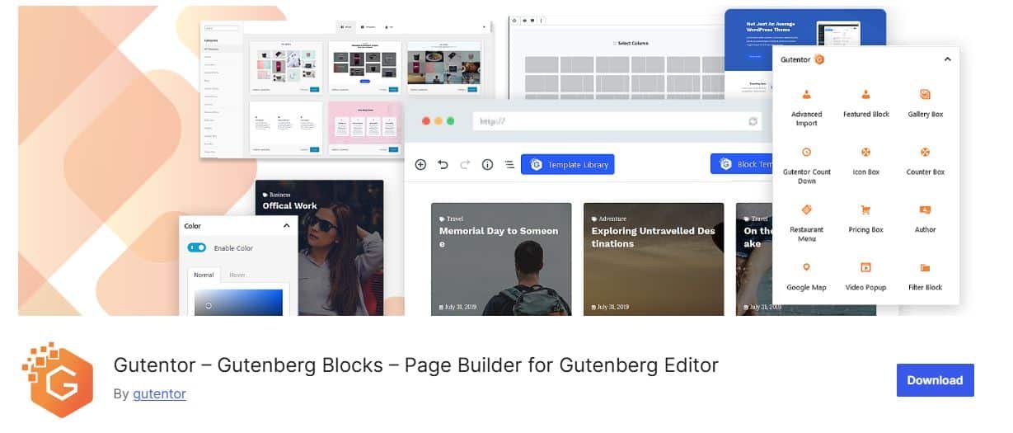Click the template library search field
The height and width of the screenshot is (433, 1013).
[x=222, y=27]
